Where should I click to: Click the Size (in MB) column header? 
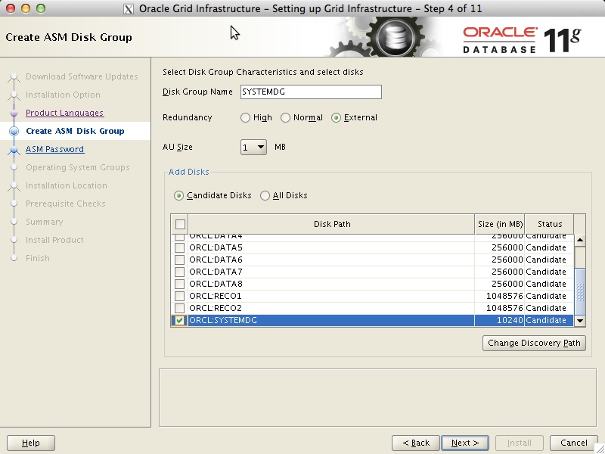500,224
